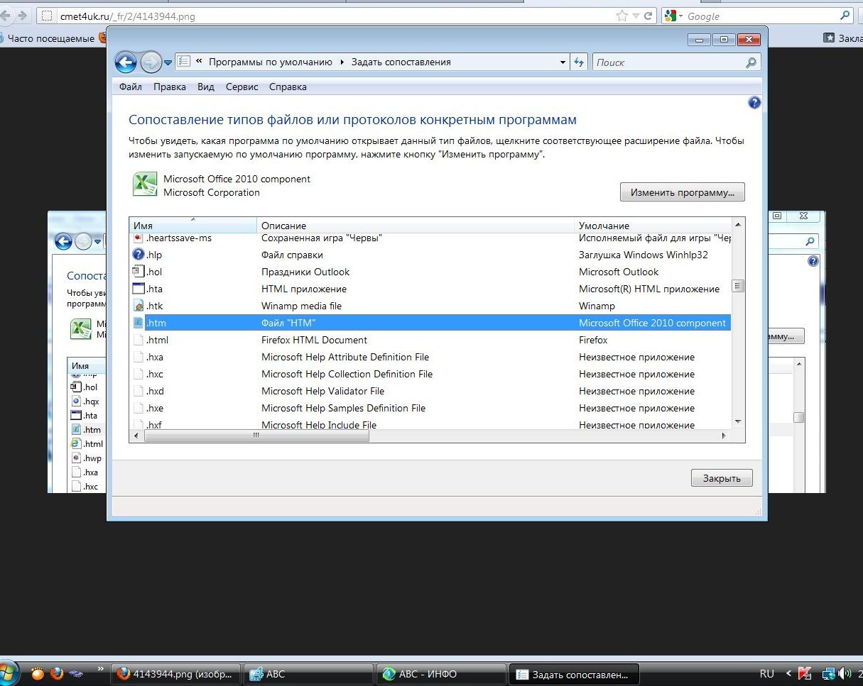863x686 pixels.
Task: Select Microsoft Help Samples Definition File row
Action: pos(430,408)
